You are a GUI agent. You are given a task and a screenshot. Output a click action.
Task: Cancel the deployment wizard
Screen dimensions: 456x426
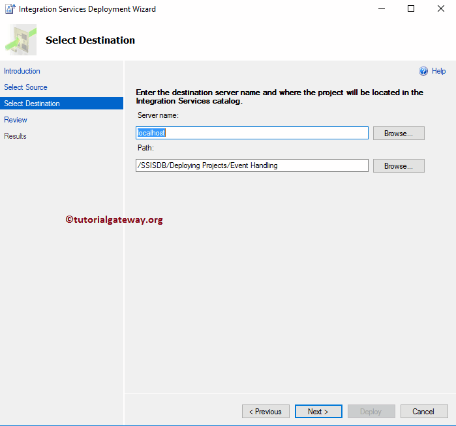(424, 412)
